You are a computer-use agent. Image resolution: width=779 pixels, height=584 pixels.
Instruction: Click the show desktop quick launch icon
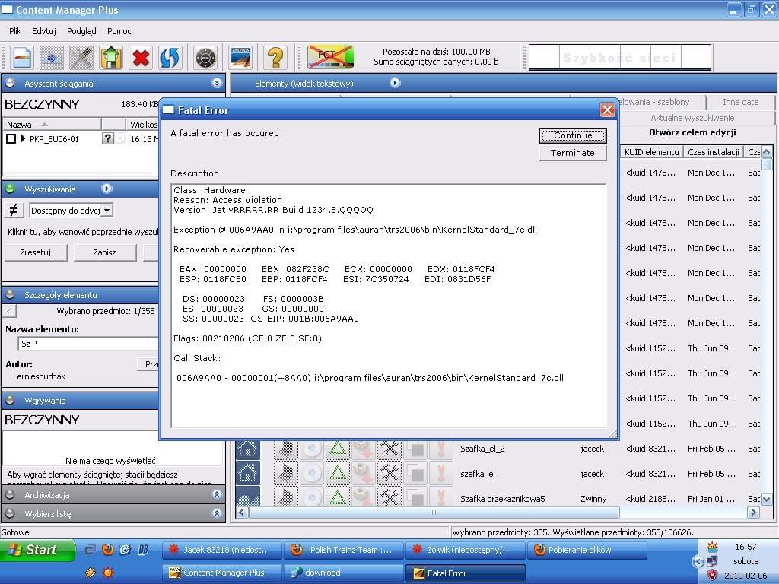pyautogui.click(x=90, y=549)
